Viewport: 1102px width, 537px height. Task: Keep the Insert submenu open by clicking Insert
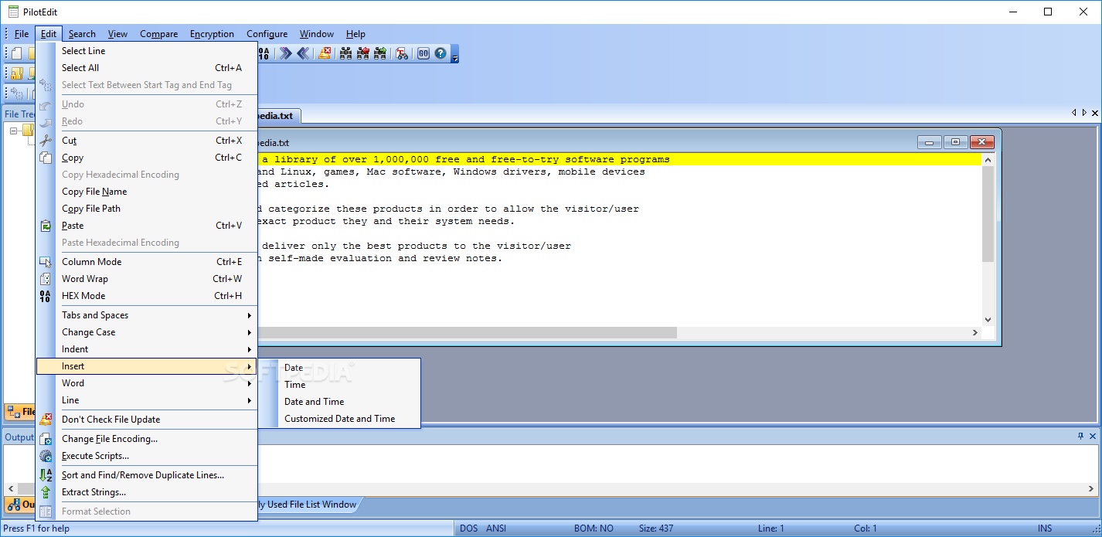pyautogui.click(x=147, y=366)
